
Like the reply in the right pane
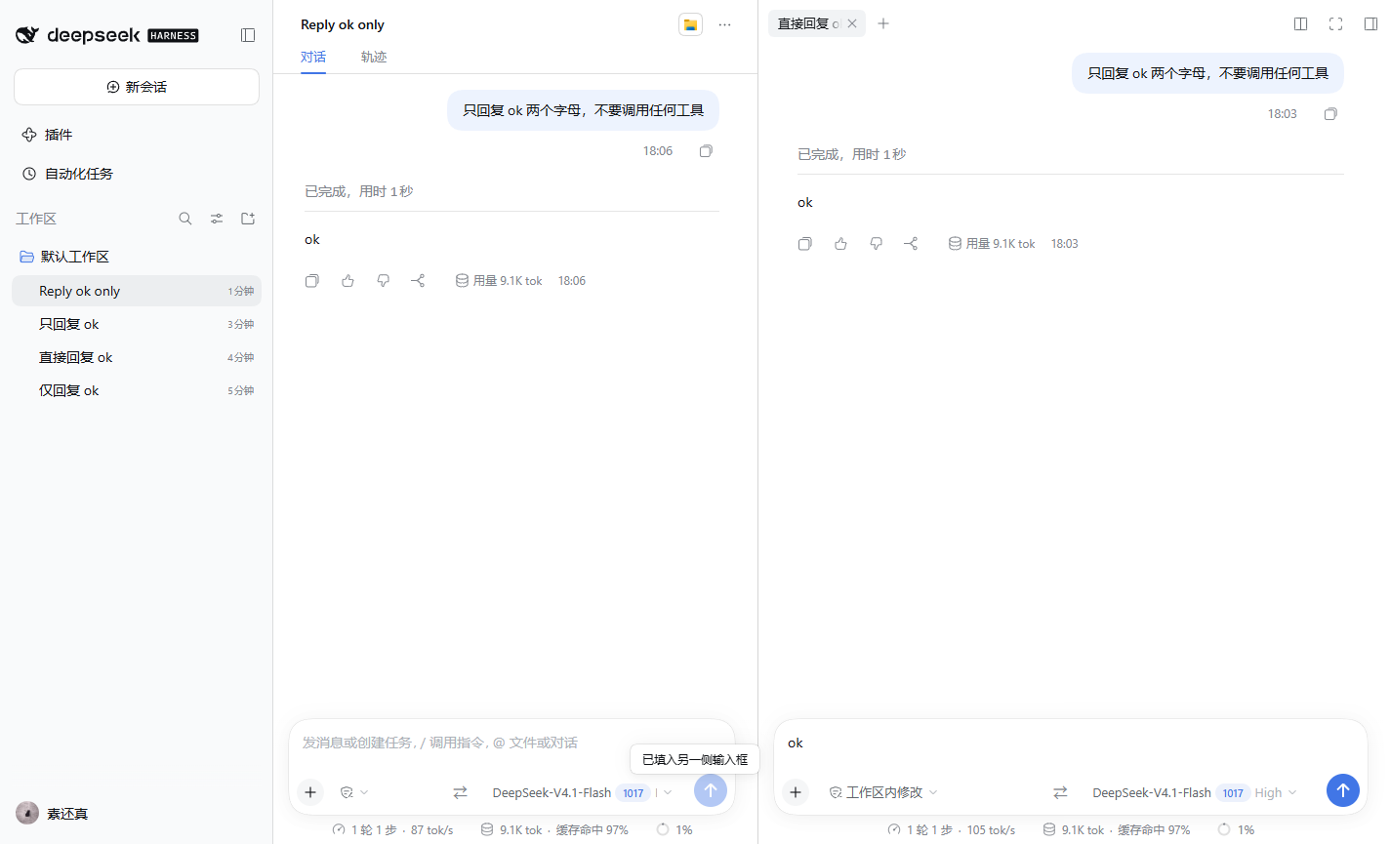[840, 244]
